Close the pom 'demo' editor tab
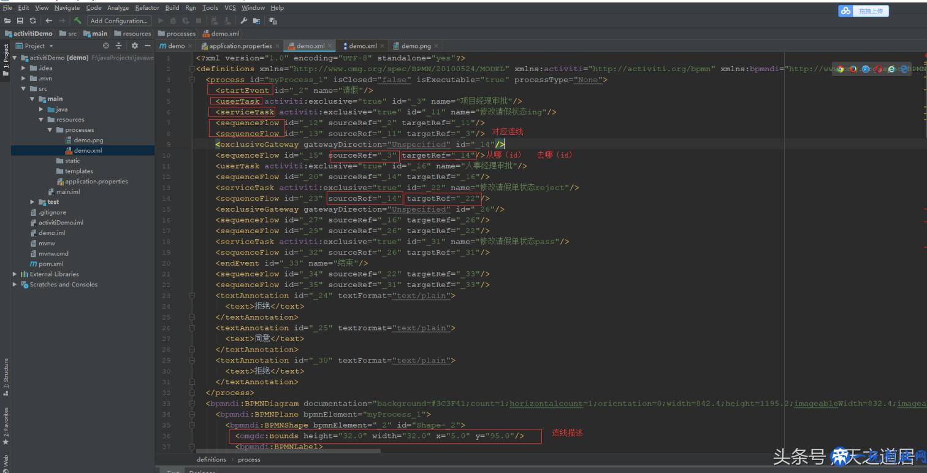This screenshot has height=473, width=927. [190, 46]
